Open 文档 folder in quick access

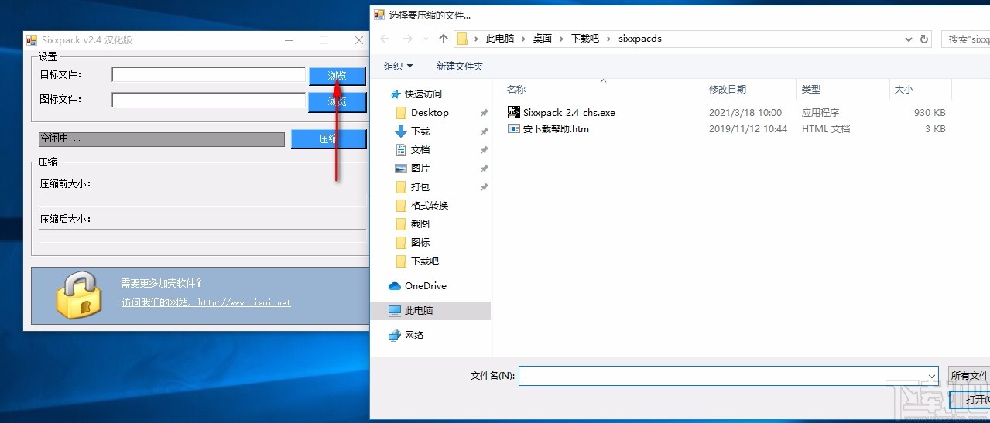(420, 149)
